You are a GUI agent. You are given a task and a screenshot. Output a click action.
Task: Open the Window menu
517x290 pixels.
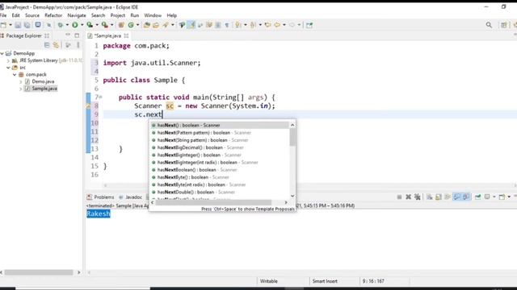(153, 15)
